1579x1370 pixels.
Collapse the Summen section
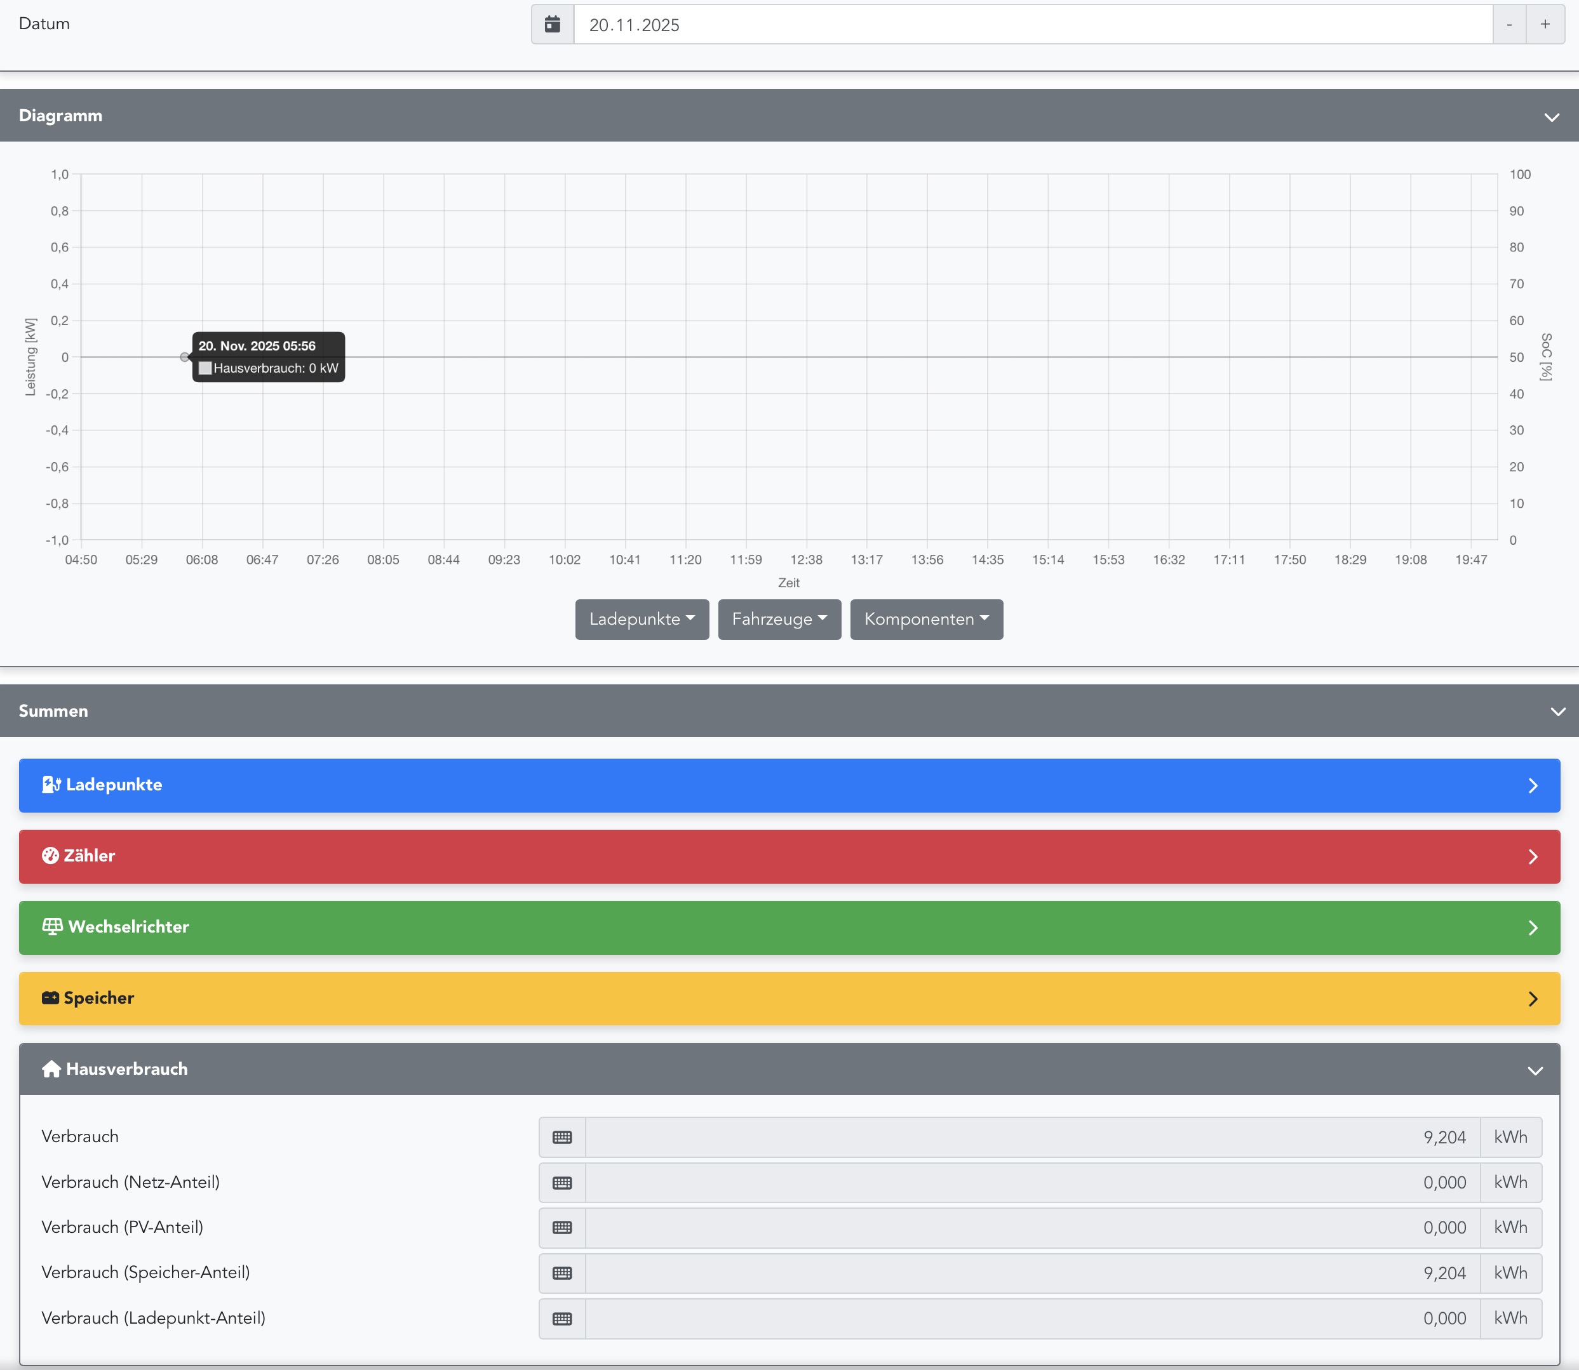click(x=1557, y=711)
